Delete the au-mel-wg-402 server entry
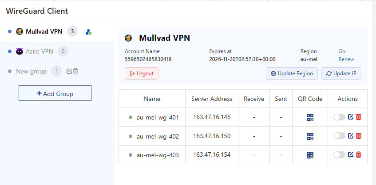The width and height of the screenshot is (376, 185). (359, 136)
